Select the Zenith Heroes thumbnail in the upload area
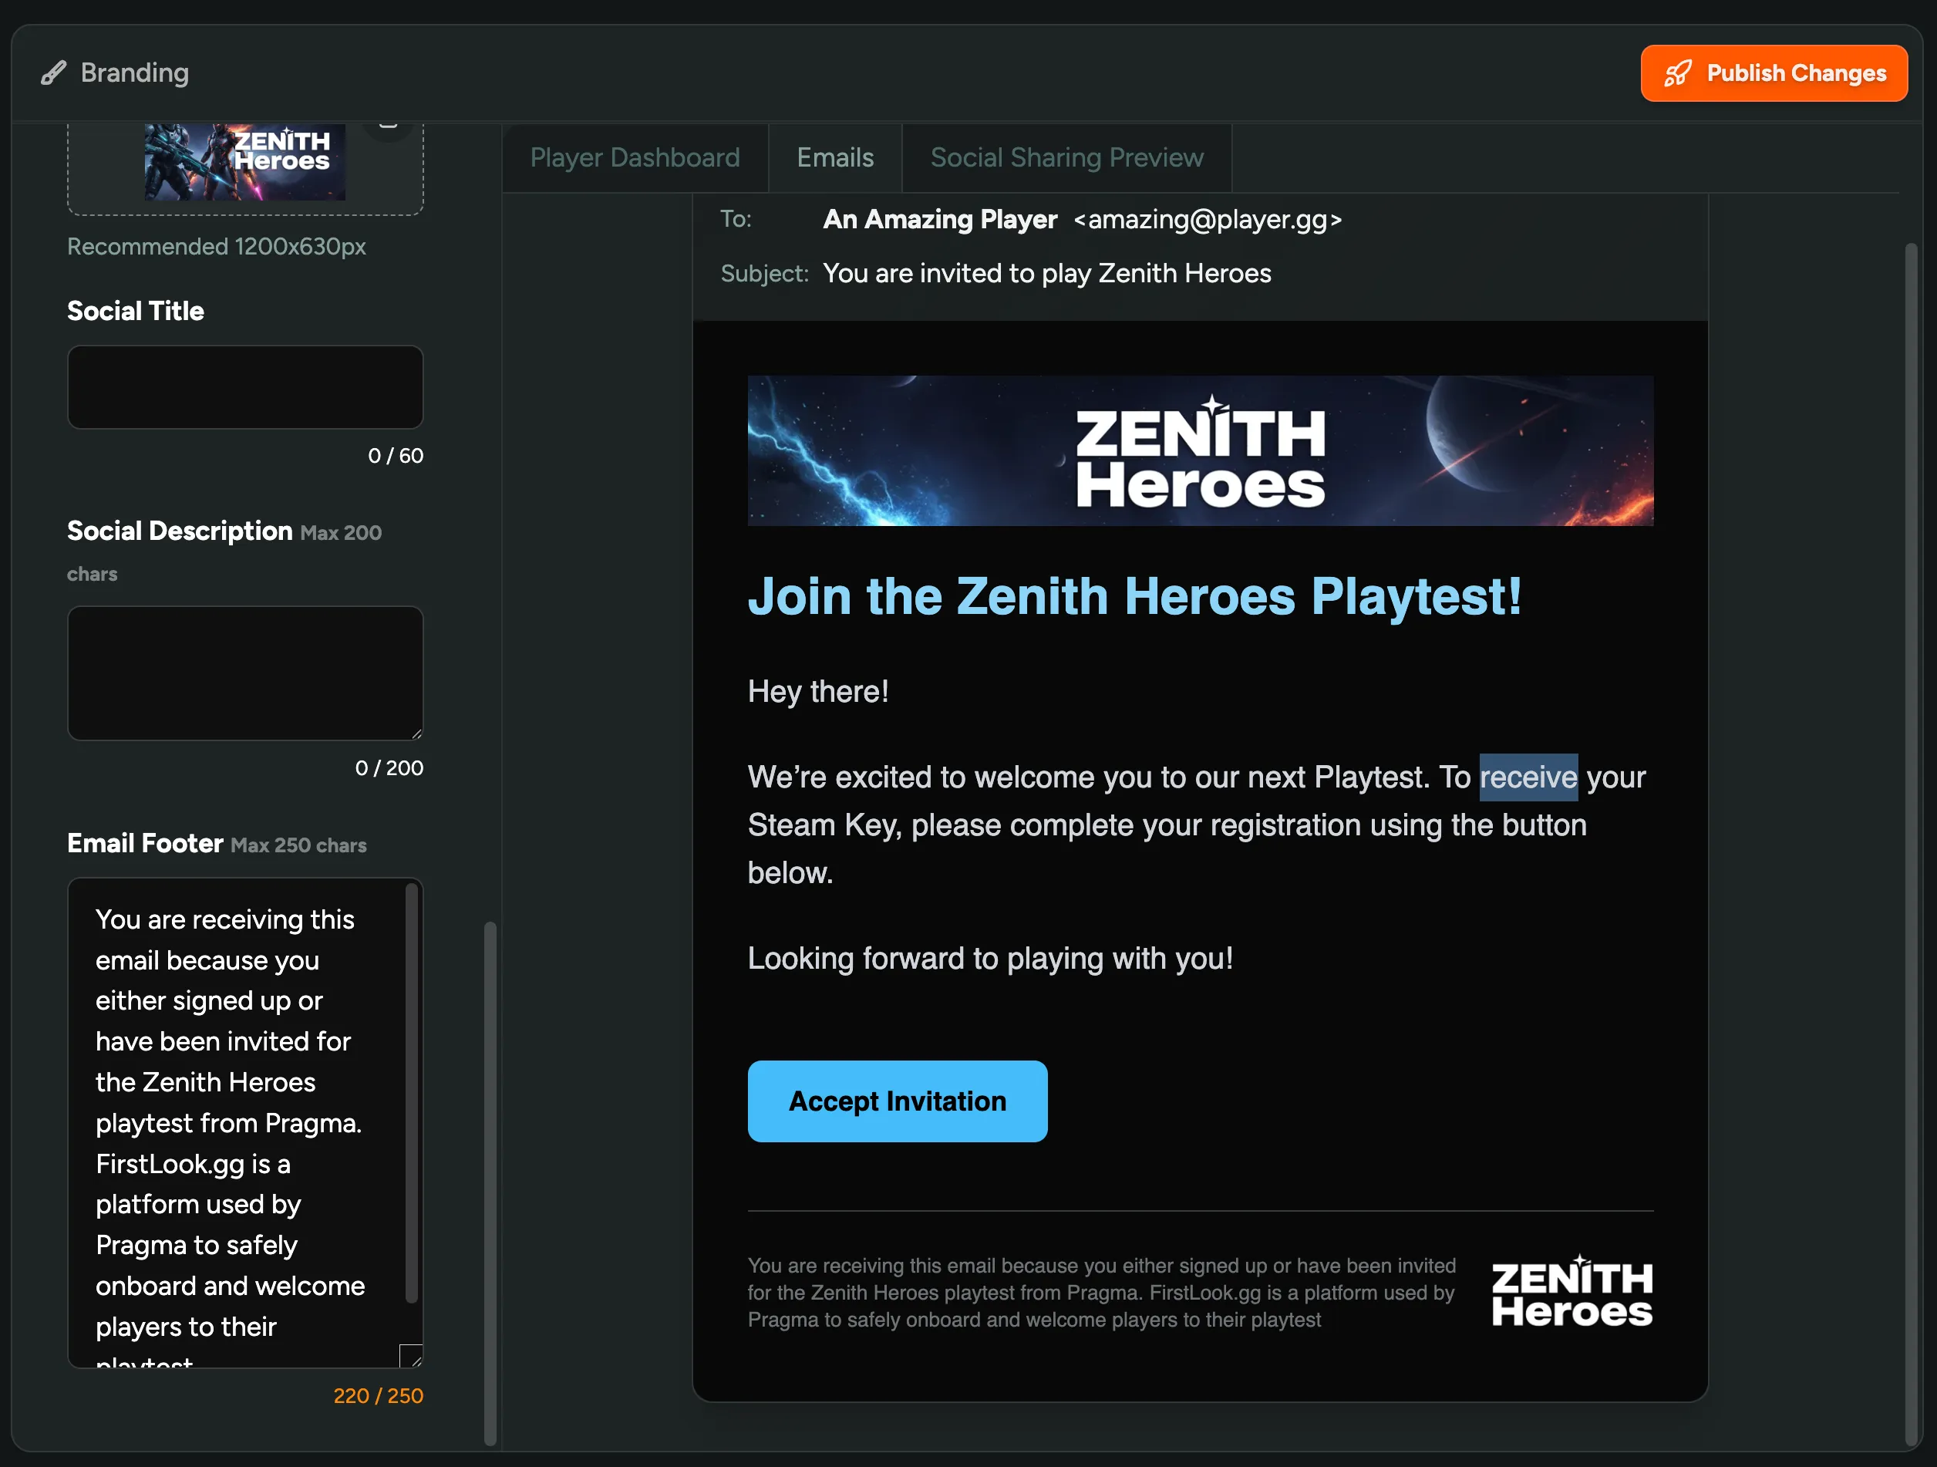 [x=245, y=161]
